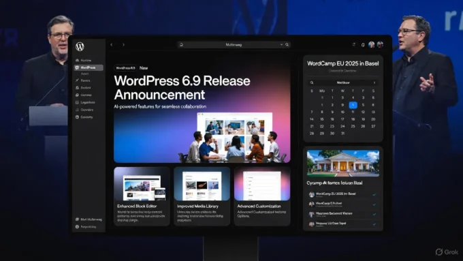Click the calendar search icon

[312, 82]
